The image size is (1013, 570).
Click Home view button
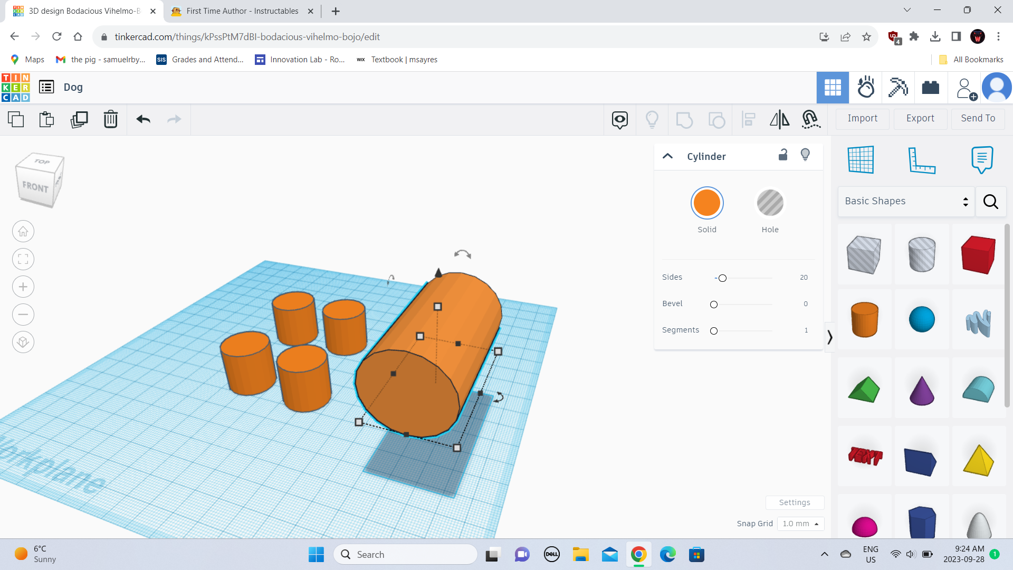(x=23, y=231)
